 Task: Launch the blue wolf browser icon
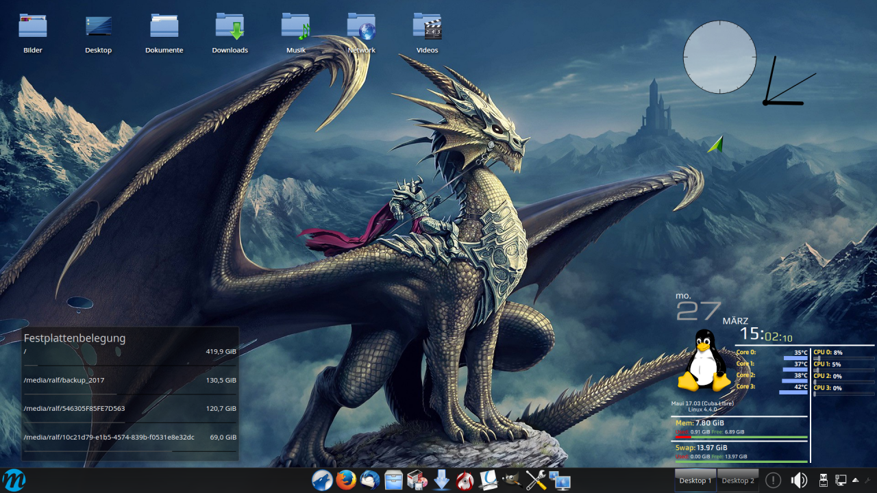coord(322,481)
